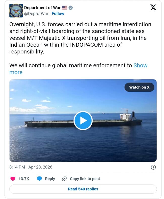Click the blue reply speech bubble icon
This screenshot has height=199, width=164.
39,179
